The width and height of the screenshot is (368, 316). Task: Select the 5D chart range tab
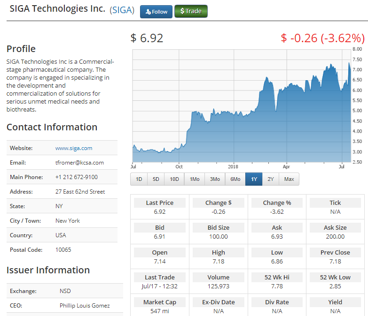click(x=156, y=179)
